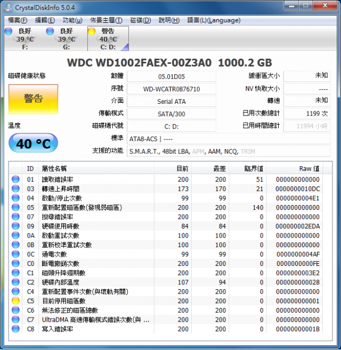Click status orb of attribute C8 寫入錯誤率
The height and width of the screenshot is (350, 341).
click(x=15, y=329)
